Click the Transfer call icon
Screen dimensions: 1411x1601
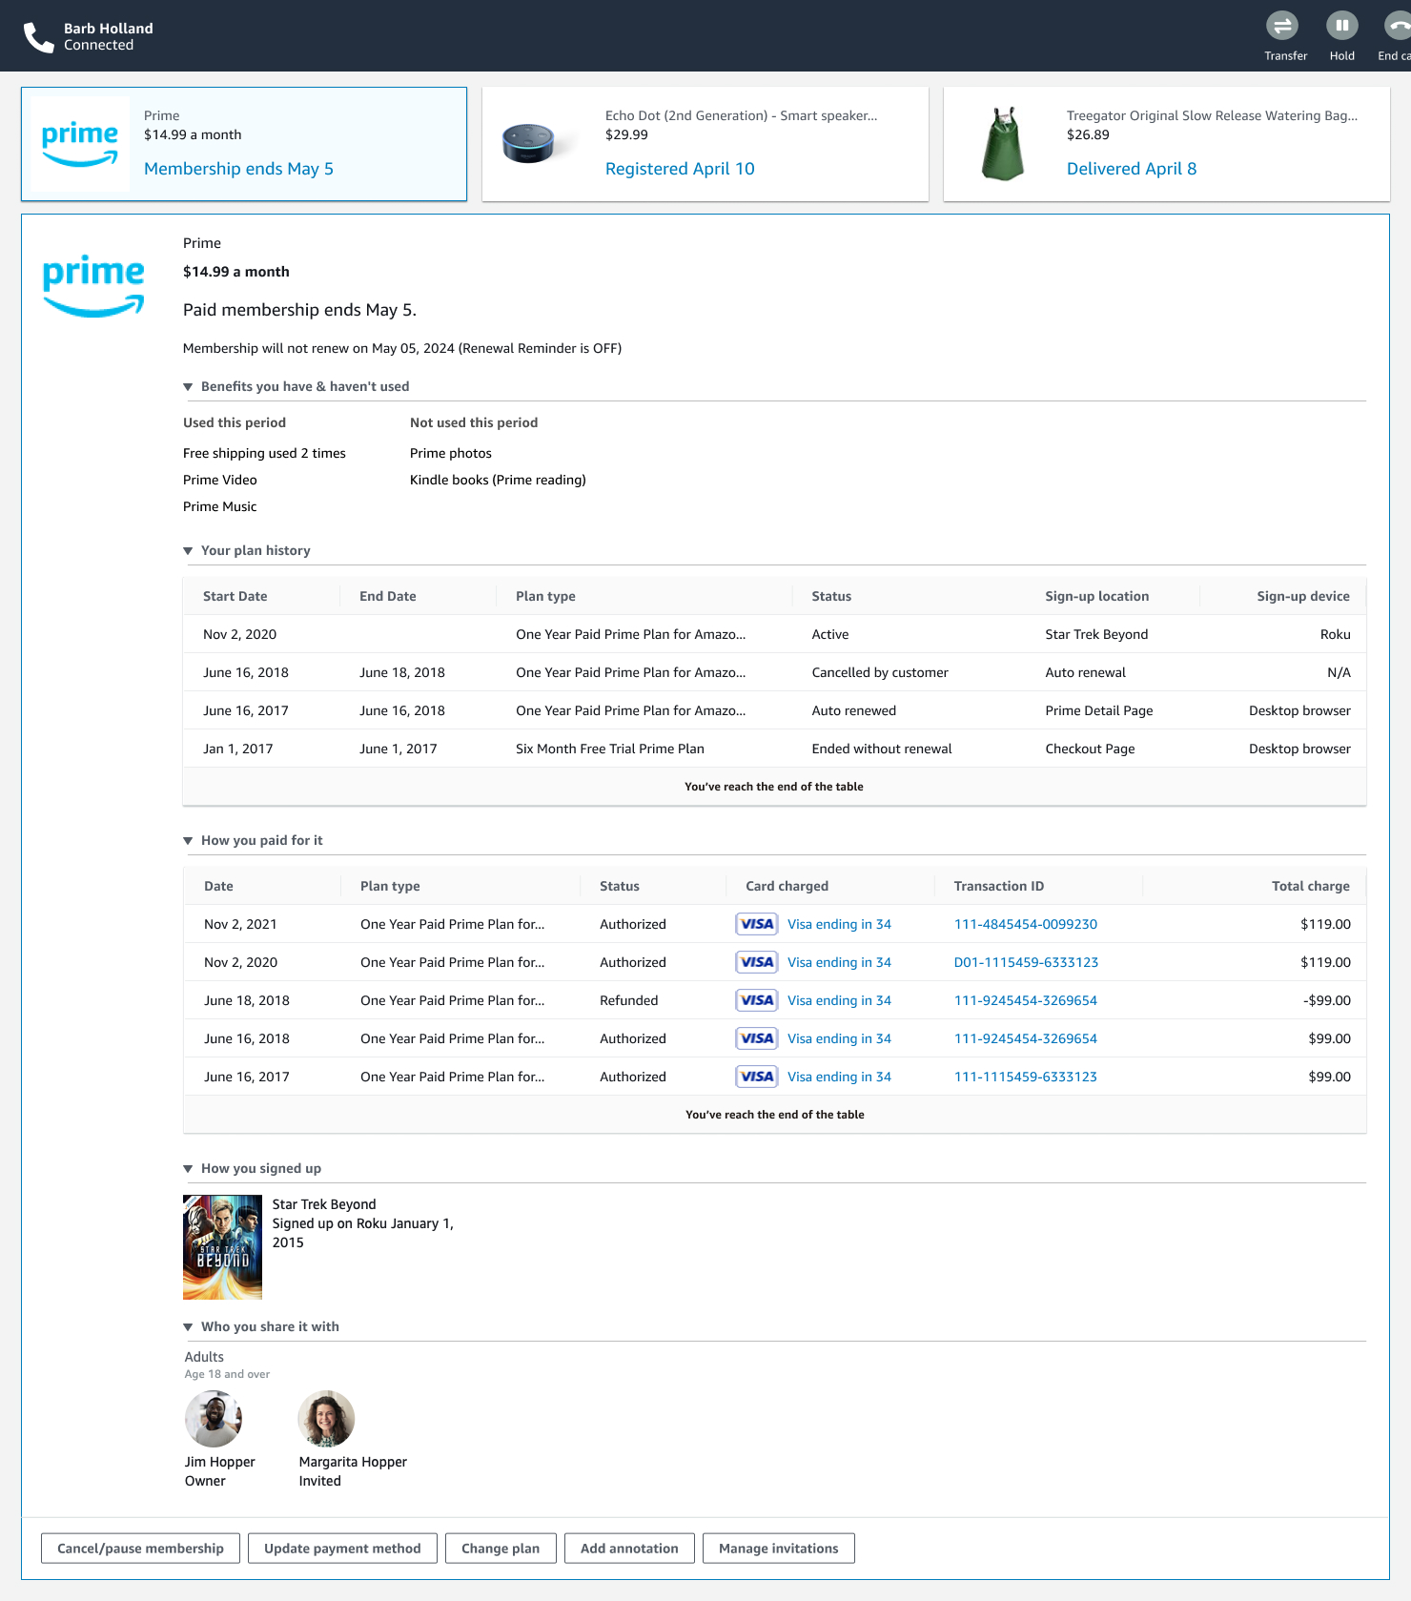[1282, 26]
